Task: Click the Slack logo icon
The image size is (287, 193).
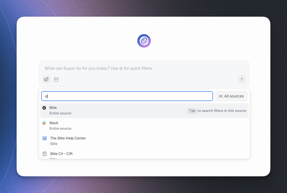Action: (44, 123)
